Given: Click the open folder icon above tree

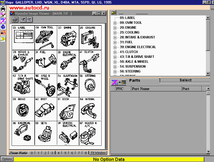Looking at the screenshot, I should pos(114,13).
